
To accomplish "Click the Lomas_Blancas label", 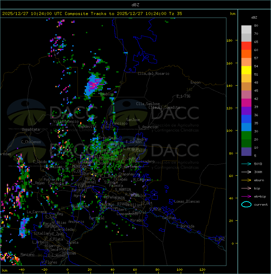I will pyautogui.click(x=187, y=201).
